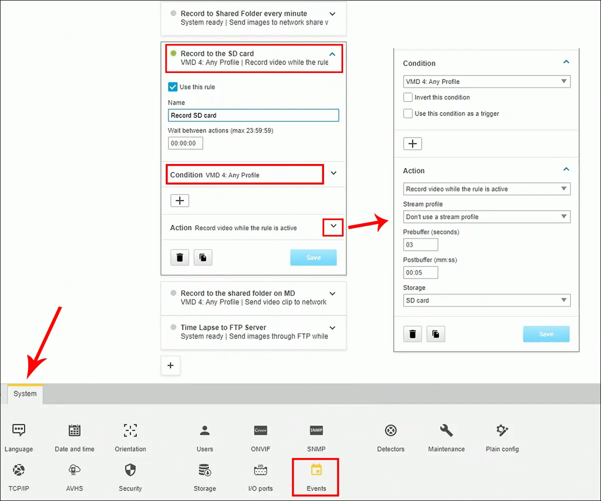Open the I/O ports settings icon
The image size is (601, 501).
(x=260, y=470)
